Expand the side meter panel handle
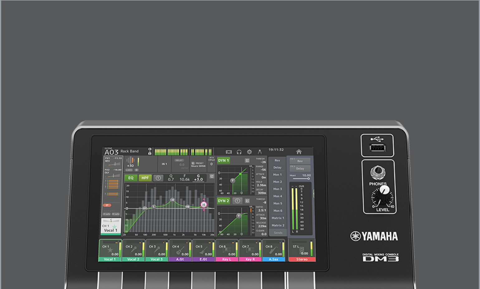The height and width of the screenshot is (289, 480). 313,194
